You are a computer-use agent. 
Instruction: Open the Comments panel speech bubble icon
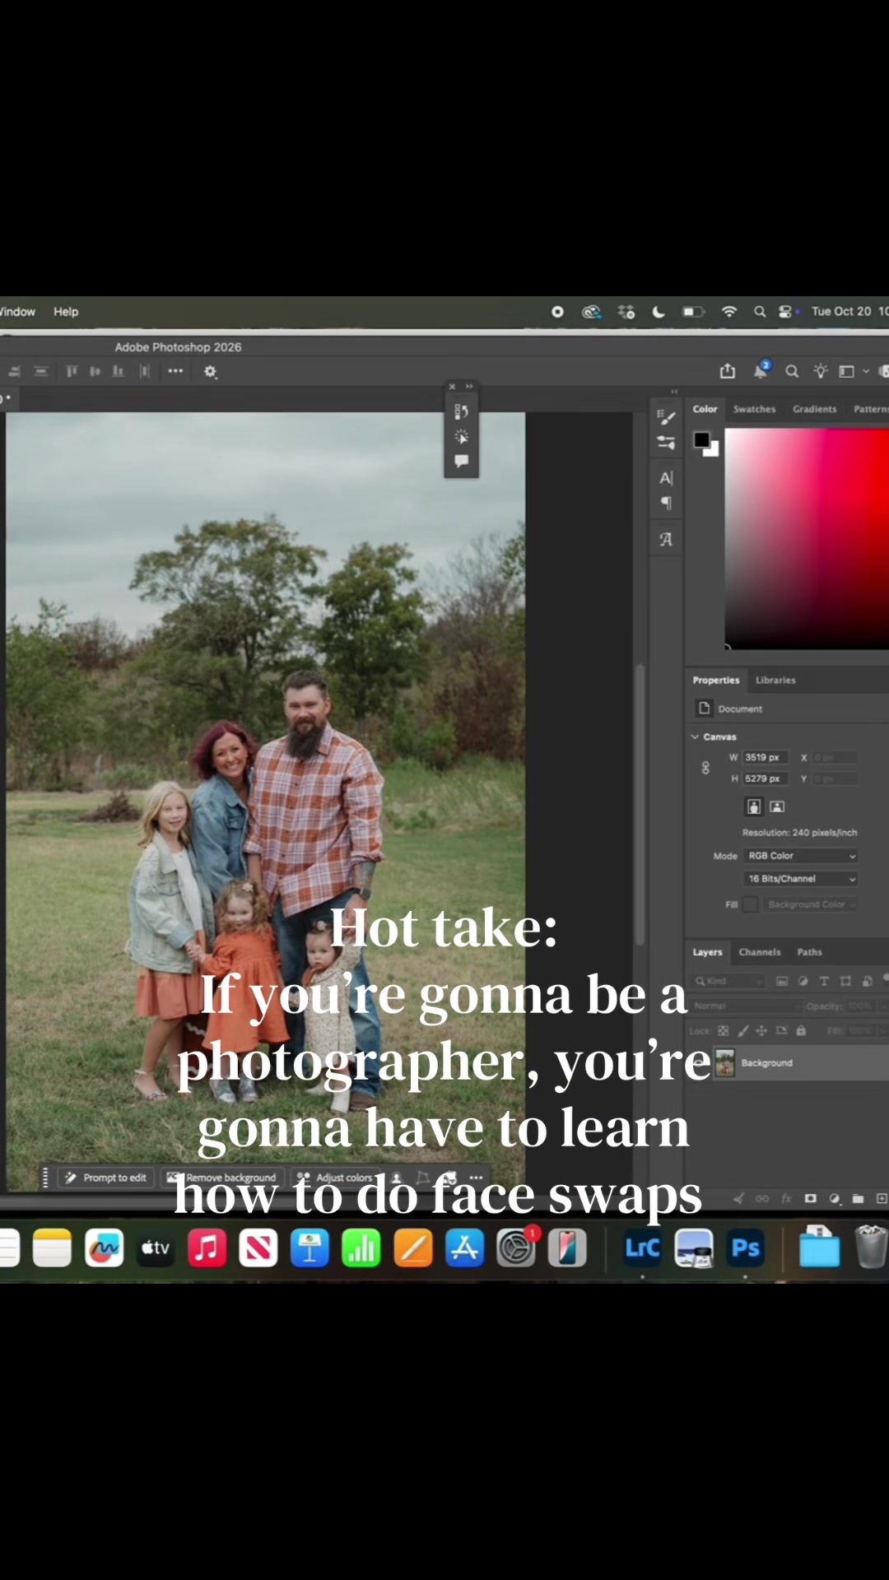point(461,461)
